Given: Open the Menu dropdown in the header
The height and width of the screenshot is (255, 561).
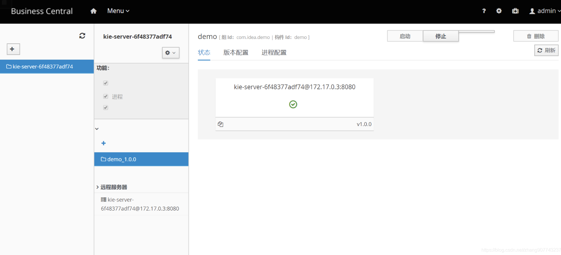Looking at the screenshot, I should click(x=118, y=11).
